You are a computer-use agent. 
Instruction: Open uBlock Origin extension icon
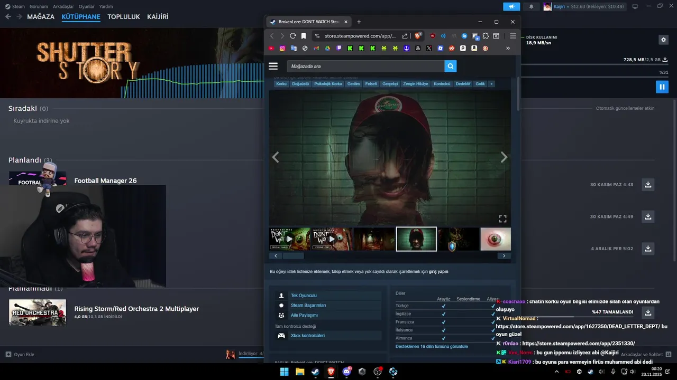(433, 36)
